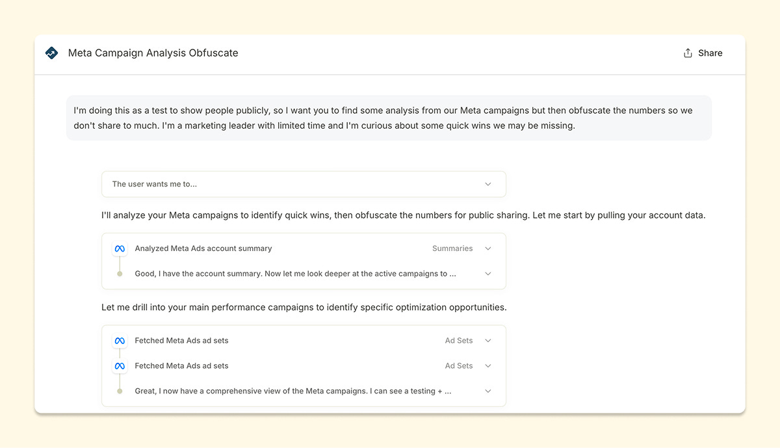780x448 pixels.
Task: Expand the second Ad Sets row chevron
Action: pyautogui.click(x=488, y=366)
